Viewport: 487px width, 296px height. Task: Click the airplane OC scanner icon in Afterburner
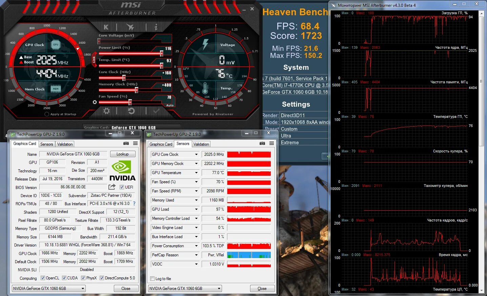(130, 27)
